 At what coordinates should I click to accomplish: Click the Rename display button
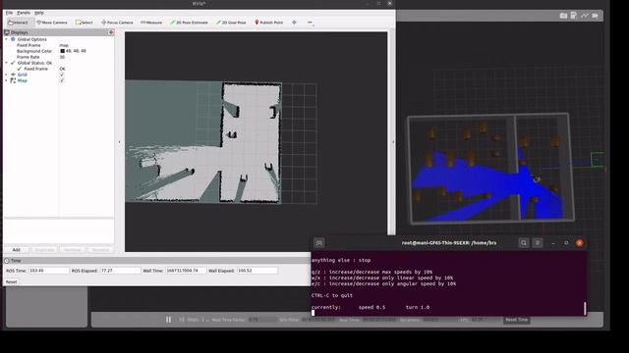(x=100, y=250)
